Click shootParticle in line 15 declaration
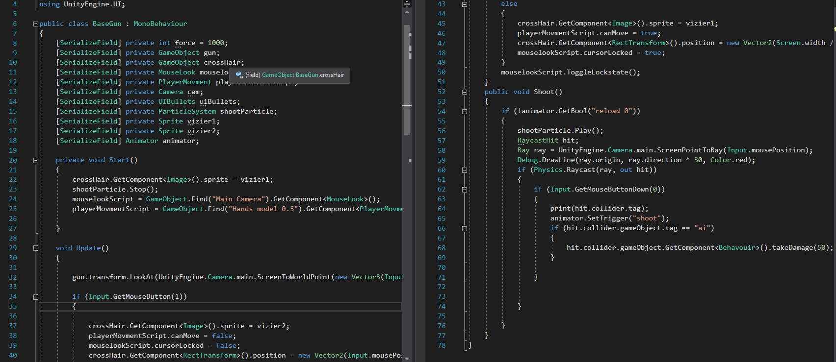Image resolution: width=836 pixels, height=362 pixels. tap(247, 112)
